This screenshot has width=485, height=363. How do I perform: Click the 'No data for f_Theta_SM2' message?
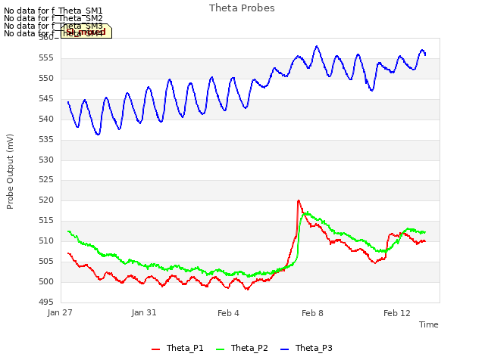pyautogui.click(x=53, y=18)
